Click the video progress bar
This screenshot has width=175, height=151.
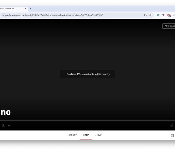pos(87,120)
